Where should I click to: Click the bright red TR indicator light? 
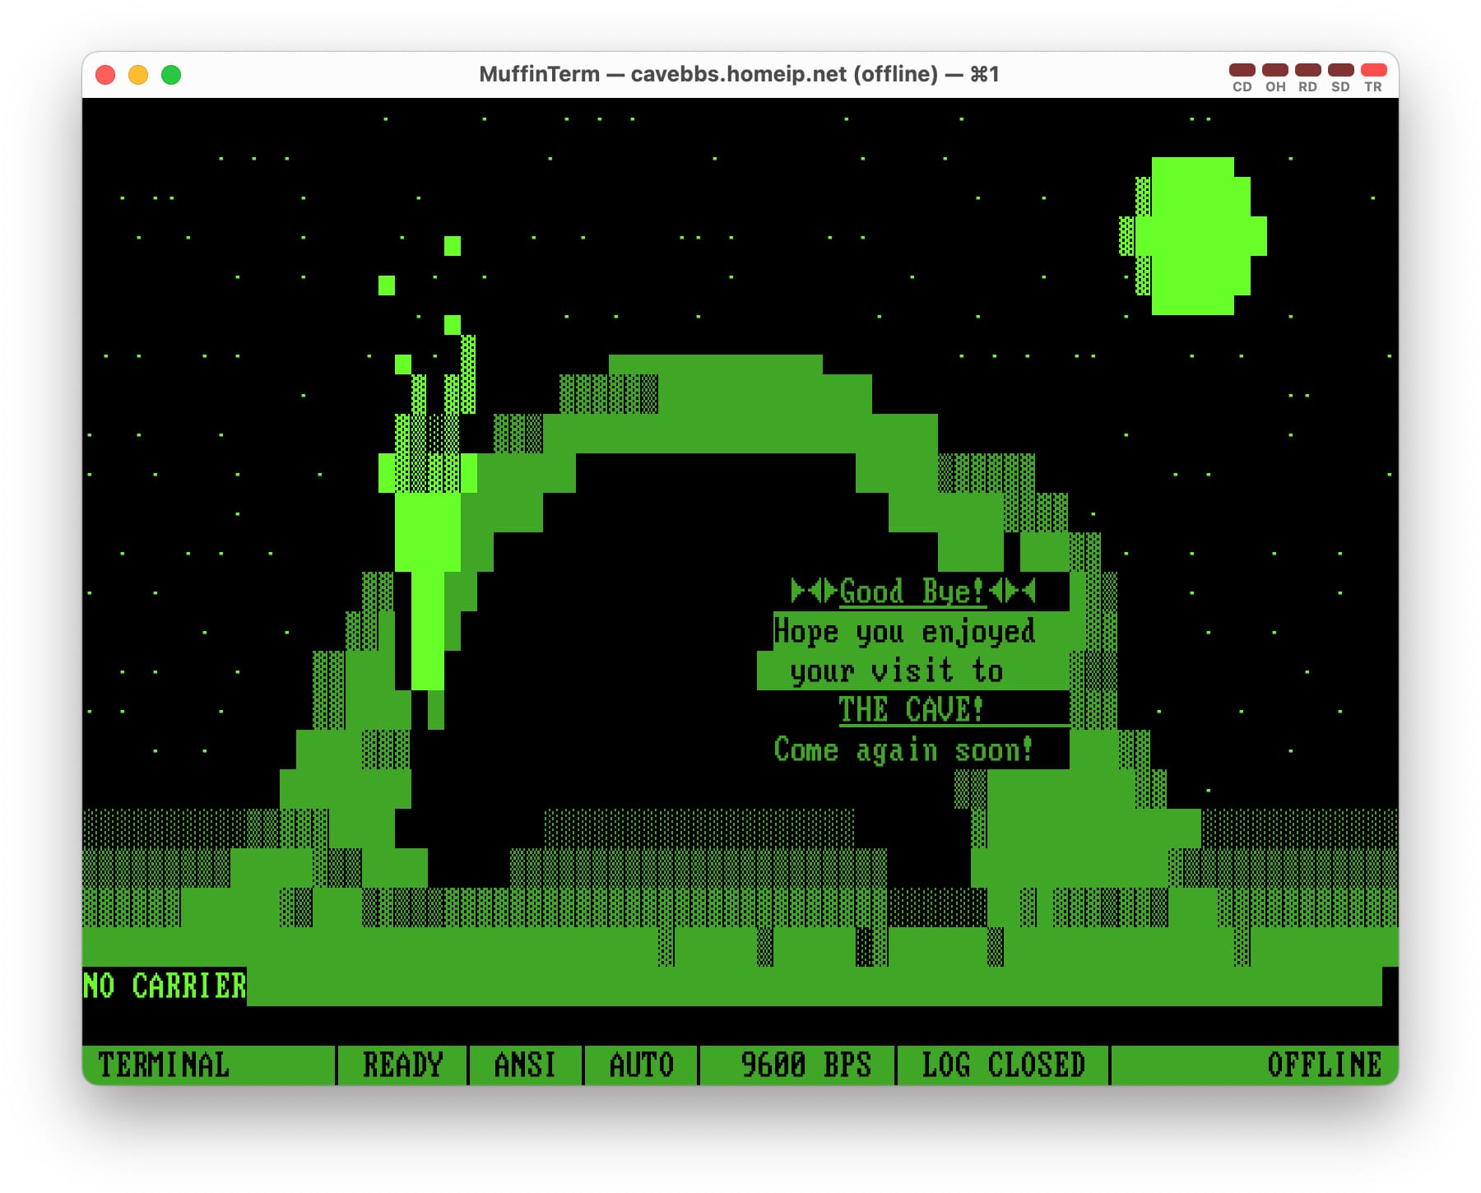coord(1373,71)
